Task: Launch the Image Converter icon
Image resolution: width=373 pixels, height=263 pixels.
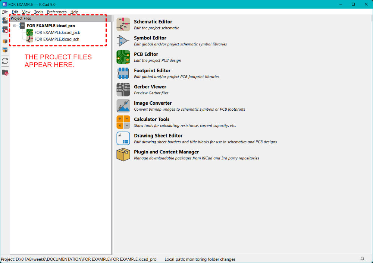Action: [123, 106]
